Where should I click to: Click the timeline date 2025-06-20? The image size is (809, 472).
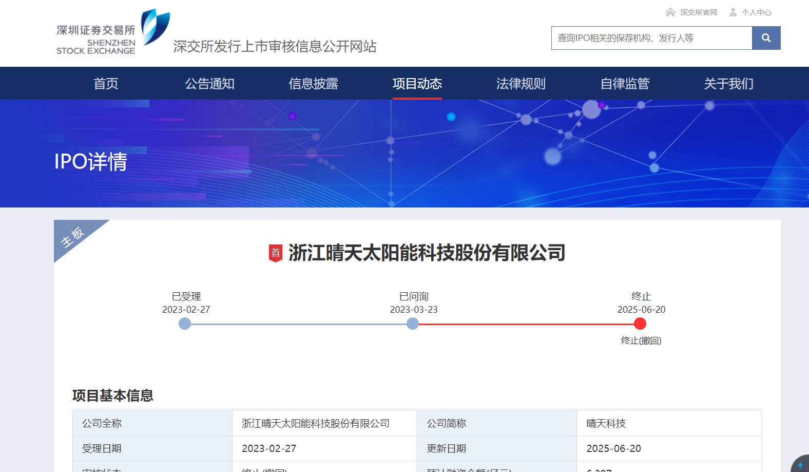click(x=641, y=310)
